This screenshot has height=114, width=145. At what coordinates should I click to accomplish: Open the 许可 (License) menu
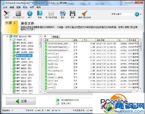pyautogui.click(x=32, y=7)
